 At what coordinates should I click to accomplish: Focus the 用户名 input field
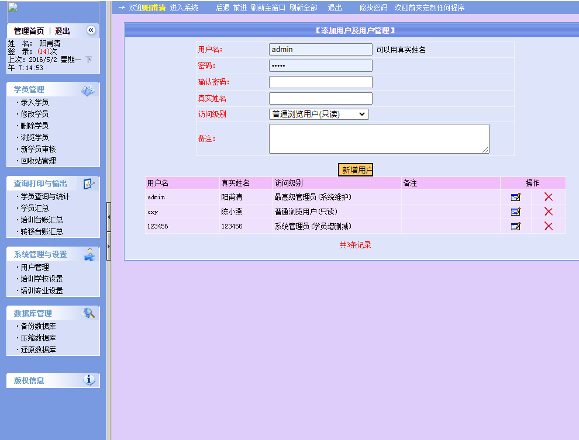[x=320, y=50]
